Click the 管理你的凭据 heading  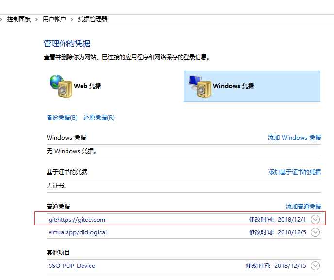click(67, 44)
